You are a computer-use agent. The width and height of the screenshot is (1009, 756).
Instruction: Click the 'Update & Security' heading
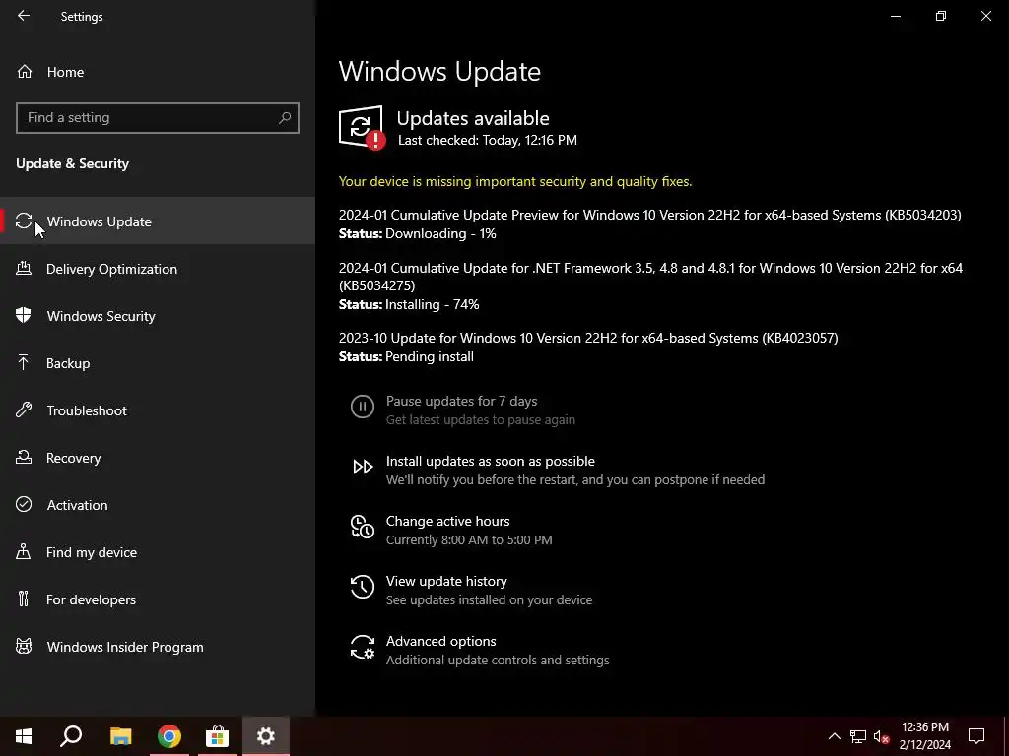[x=73, y=164]
